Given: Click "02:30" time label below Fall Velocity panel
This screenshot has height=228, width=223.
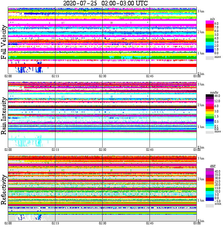Looking at the screenshot, I should (x=102, y=76).
